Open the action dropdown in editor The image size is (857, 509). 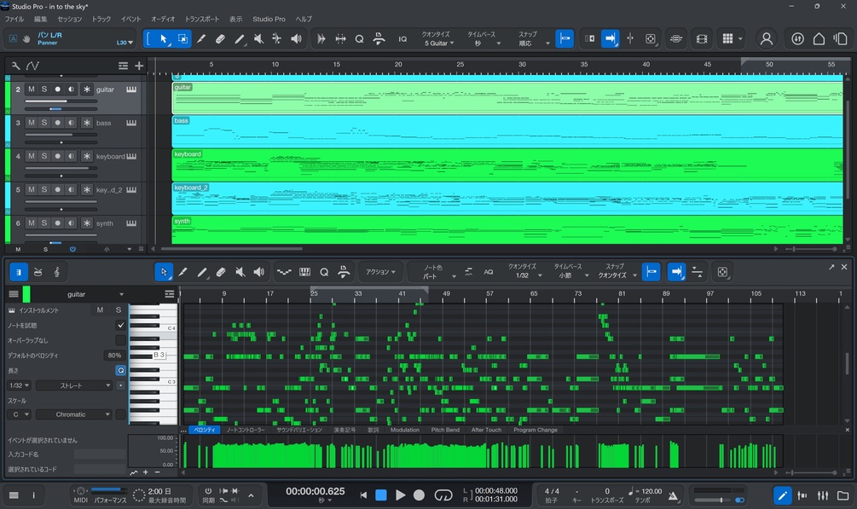380,272
